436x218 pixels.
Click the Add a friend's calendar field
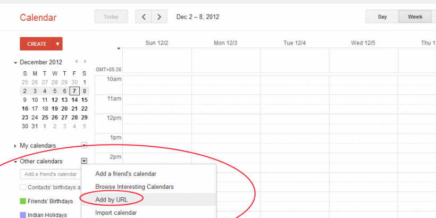[51, 174]
